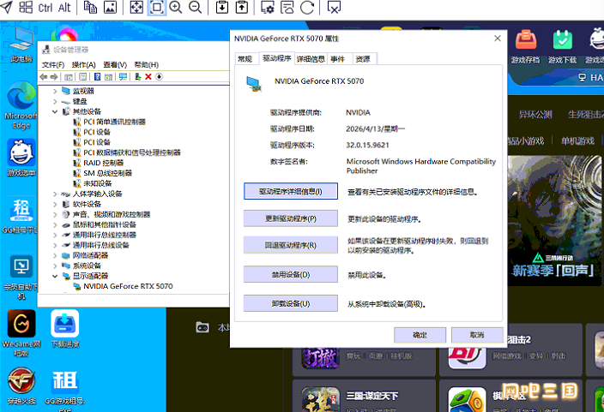Viewport: 604px width, 412px height.
Task: Zoom out with the magnifier minus icon
Action: tap(195, 8)
